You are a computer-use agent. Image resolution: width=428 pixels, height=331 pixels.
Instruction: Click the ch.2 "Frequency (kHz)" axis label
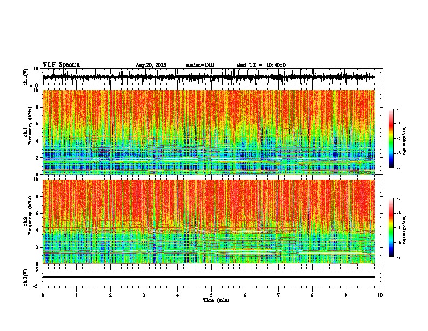(x=29, y=215)
